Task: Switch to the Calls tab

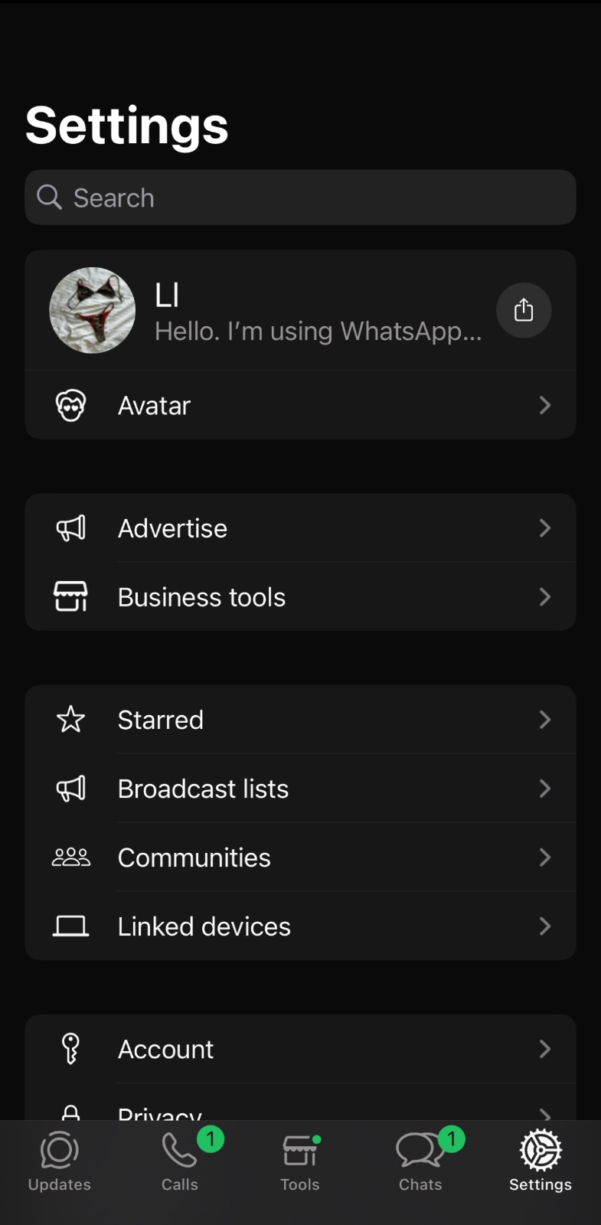Action: (x=180, y=1161)
